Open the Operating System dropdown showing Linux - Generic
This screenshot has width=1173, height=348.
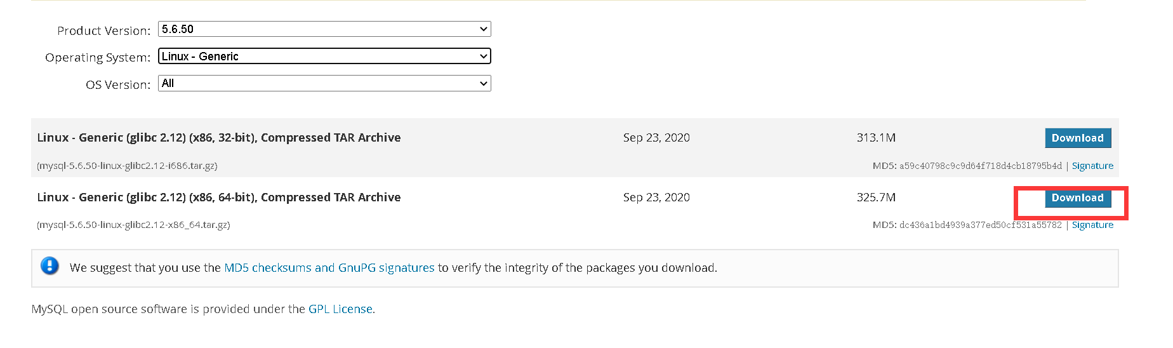coord(324,57)
